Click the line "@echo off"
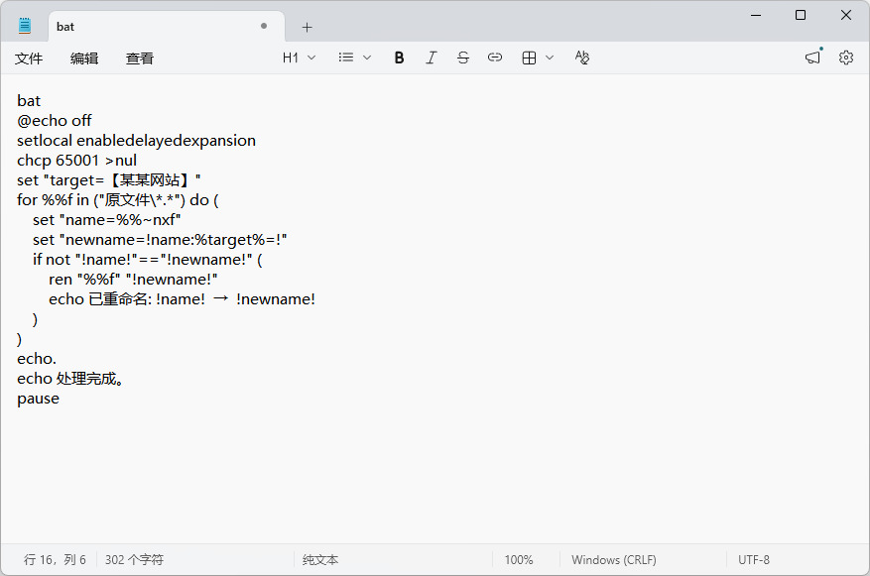Screen dimensions: 870x576 click(x=55, y=121)
